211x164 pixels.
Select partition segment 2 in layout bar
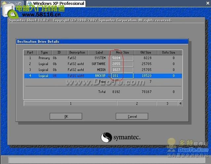[137, 104]
